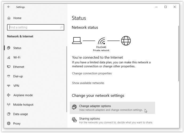Click the Dial-up phone icon

(x=9, y=76)
